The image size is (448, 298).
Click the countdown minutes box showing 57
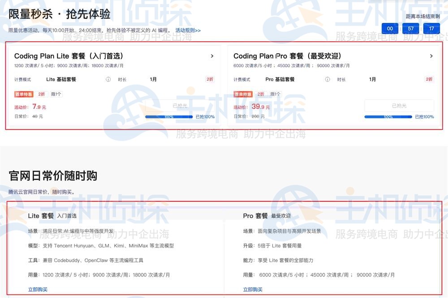pos(411,28)
